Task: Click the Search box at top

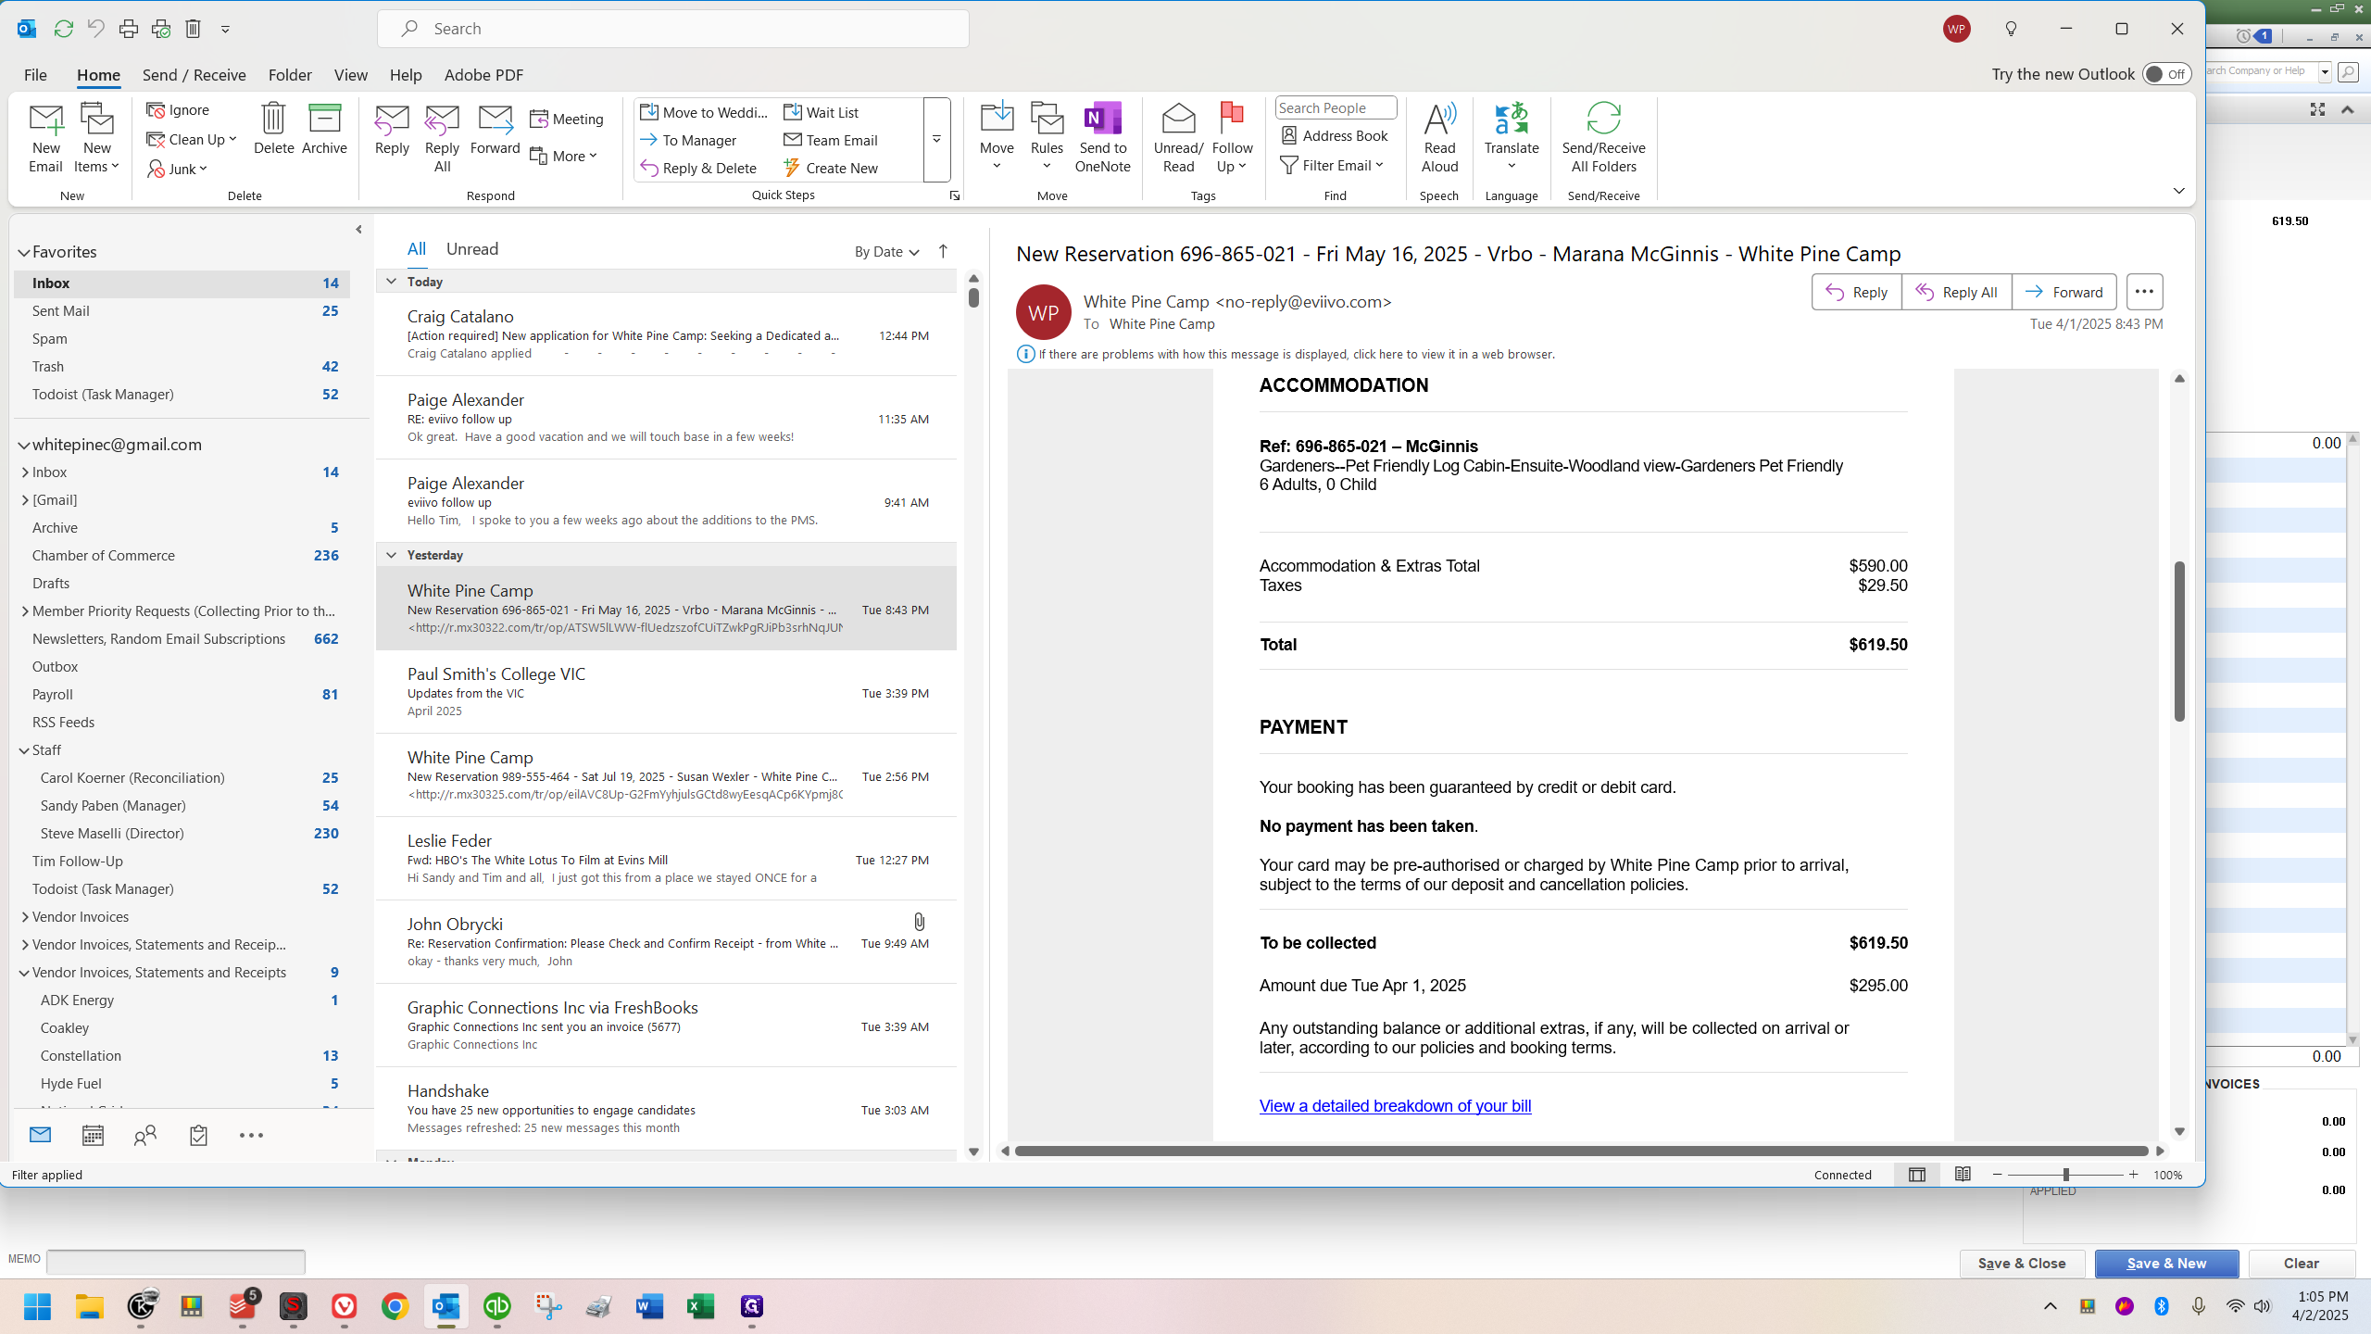Action: 673,29
